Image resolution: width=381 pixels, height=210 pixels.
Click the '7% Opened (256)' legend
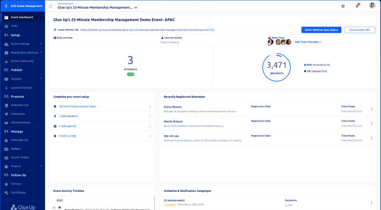pyautogui.click(x=315, y=71)
